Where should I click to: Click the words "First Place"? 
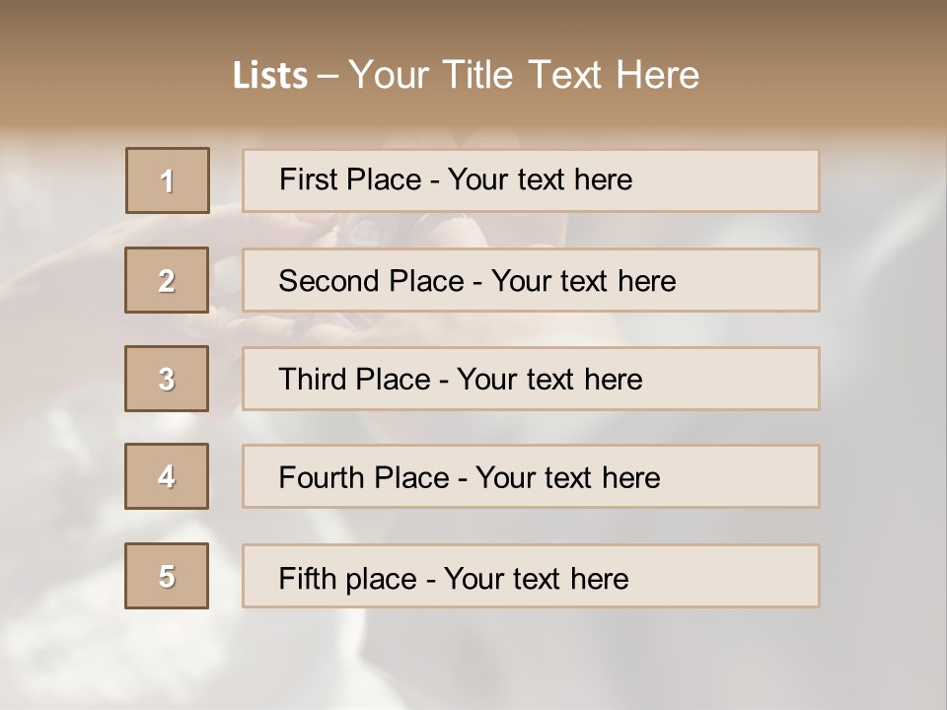click(350, 179)
